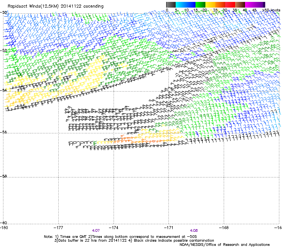Click the '25' legend scale label

215,10
